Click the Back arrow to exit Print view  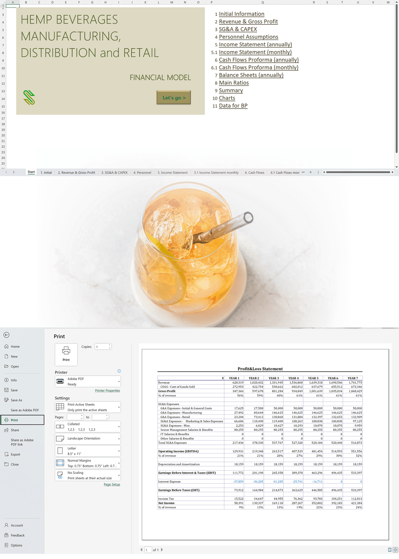tap(6, 335)
